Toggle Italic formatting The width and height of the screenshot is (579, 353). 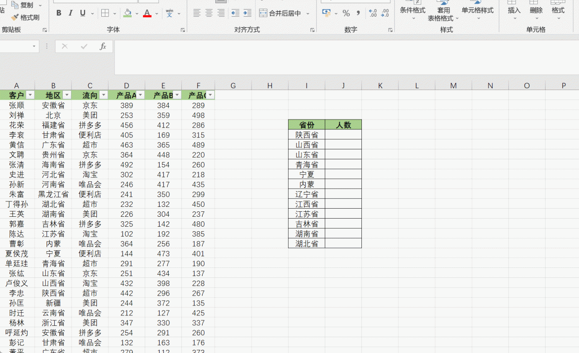(71, 13)
